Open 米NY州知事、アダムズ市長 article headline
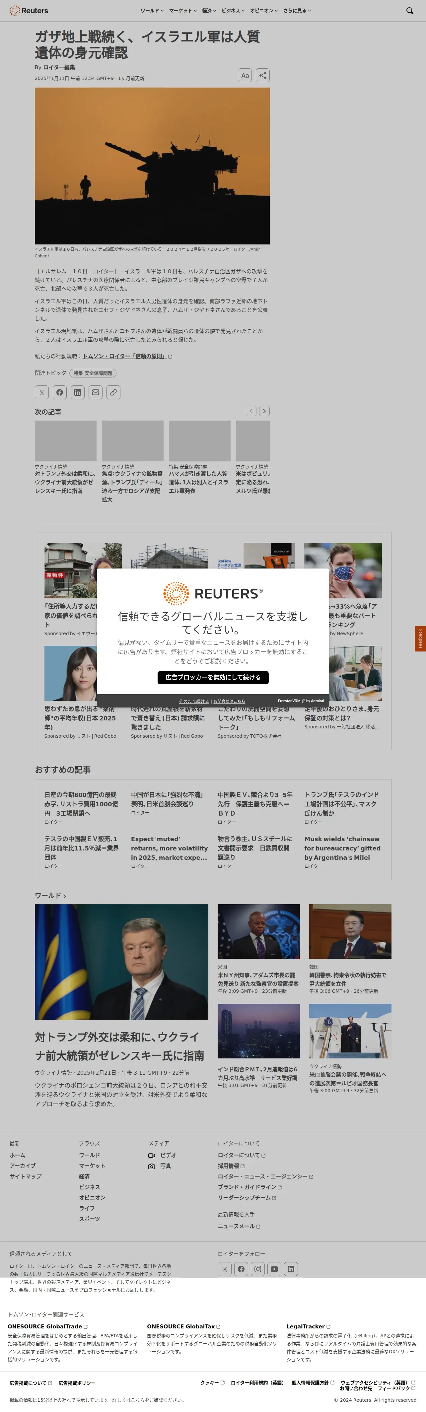426x1412 pixels. point(258,979)
